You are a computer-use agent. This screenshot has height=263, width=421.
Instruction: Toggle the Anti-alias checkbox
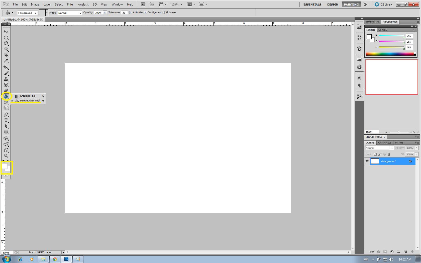(131, 13)
